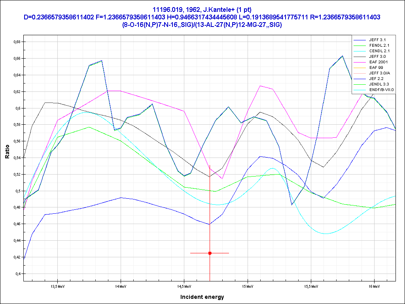Click the '11196.019, 1962, J.Kantele+' title line
The height and width of the screenshot is (304, 405).
202,9
